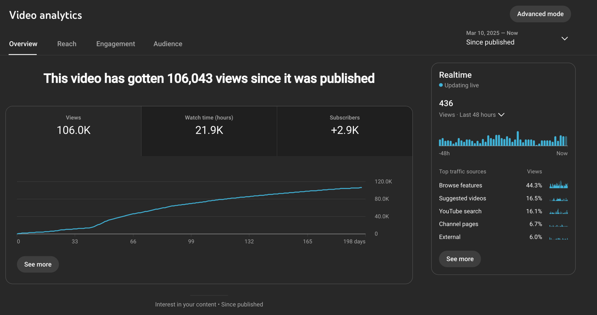Click the 6.7% views value
The height and width of the screenshot is (315, 597).
pos(535,224)
